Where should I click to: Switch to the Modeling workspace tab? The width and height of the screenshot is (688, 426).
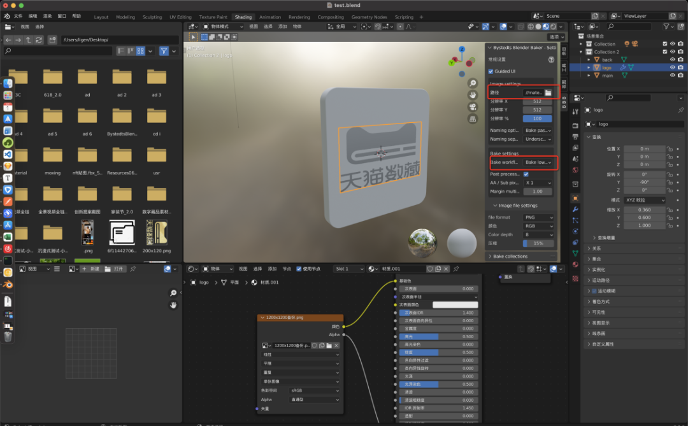[x=125, y=17]
